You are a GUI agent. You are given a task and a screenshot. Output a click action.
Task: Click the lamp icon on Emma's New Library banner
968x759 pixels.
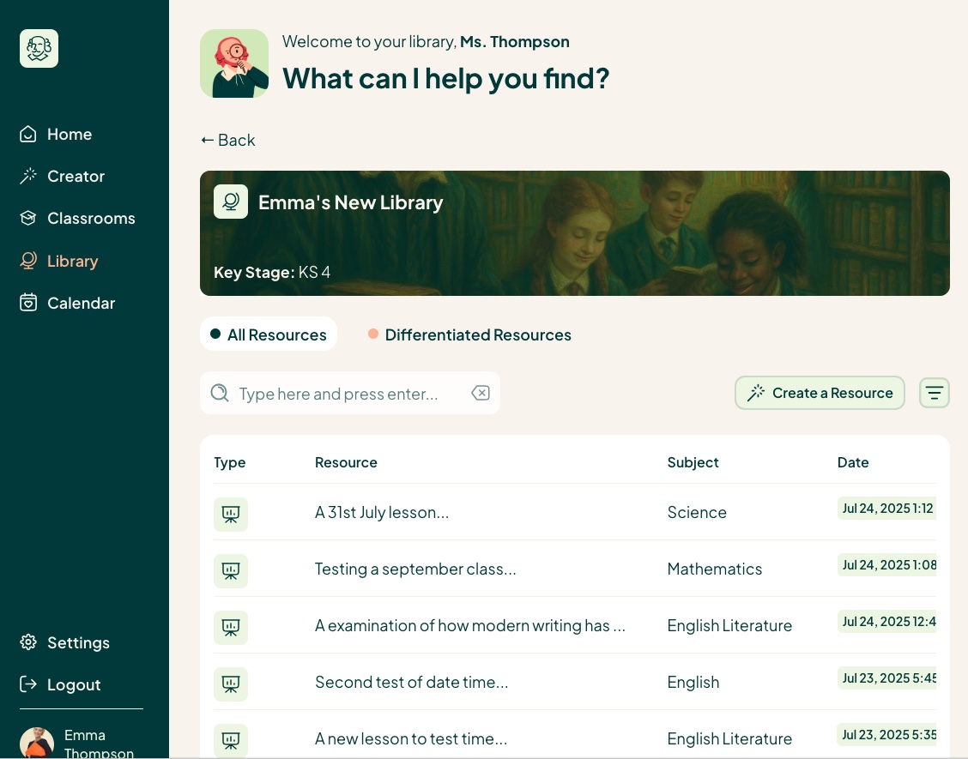(x=231, y=202)
